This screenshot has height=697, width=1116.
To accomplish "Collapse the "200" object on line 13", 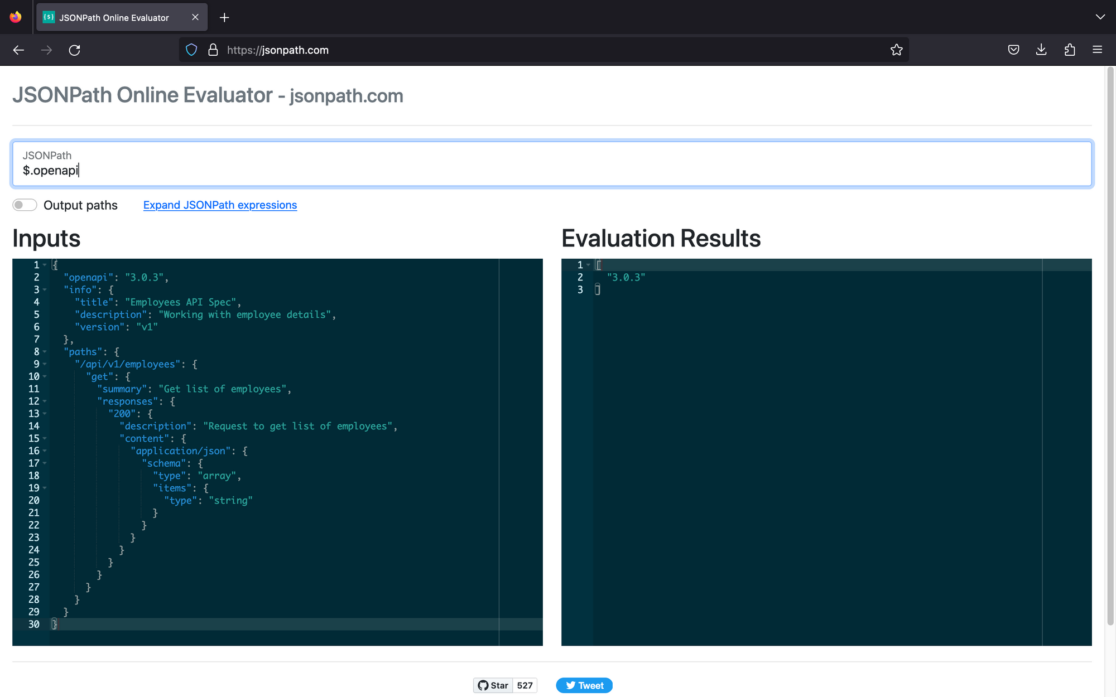I will [x=45, y=414].
